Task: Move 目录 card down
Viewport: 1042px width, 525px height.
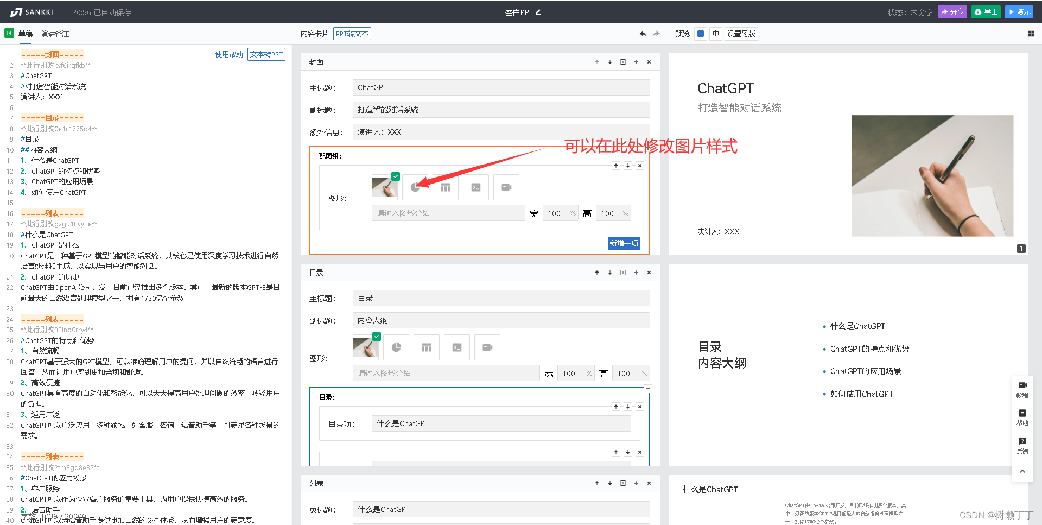Action: [610, 273]
